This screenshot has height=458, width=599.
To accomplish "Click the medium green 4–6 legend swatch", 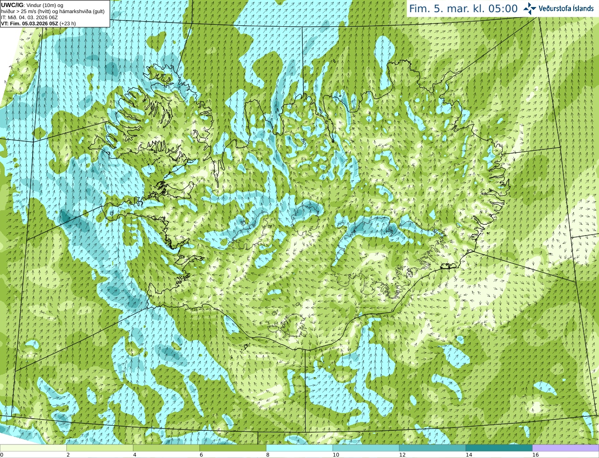I will [166, 448].
